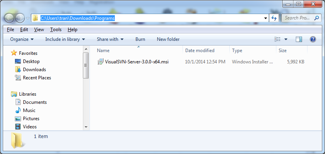Open the Help question mark icon
Screen dimensions: 325x154
tap(313, 39)
